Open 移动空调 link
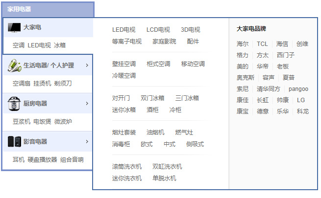The height and width of the screenshot is (198, 321). coord(193,64)
